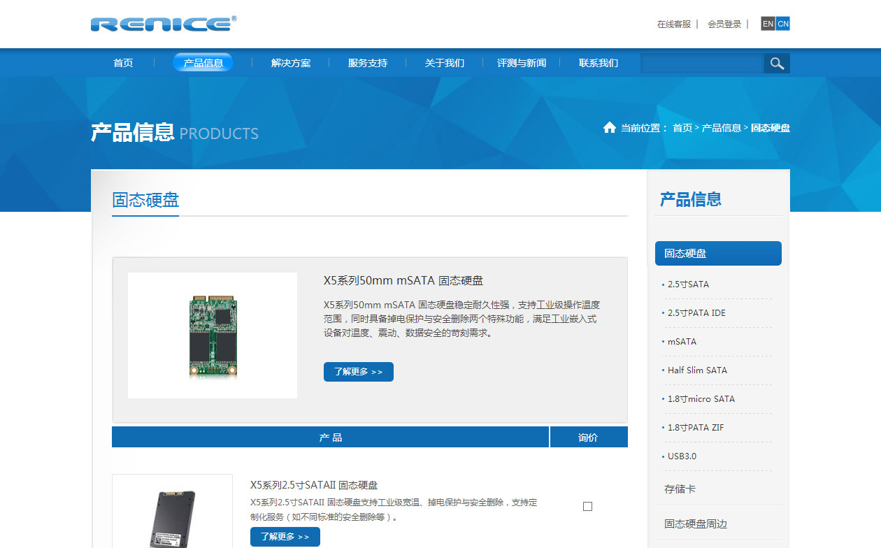
Task: Open the 评测与新闻 menu item
Action: (x=522, y=63)
